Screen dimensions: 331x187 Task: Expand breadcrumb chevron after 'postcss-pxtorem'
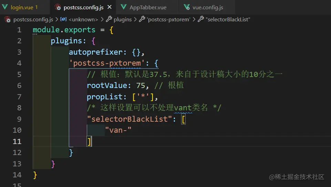pyautogui.click(x=194, y=19)
